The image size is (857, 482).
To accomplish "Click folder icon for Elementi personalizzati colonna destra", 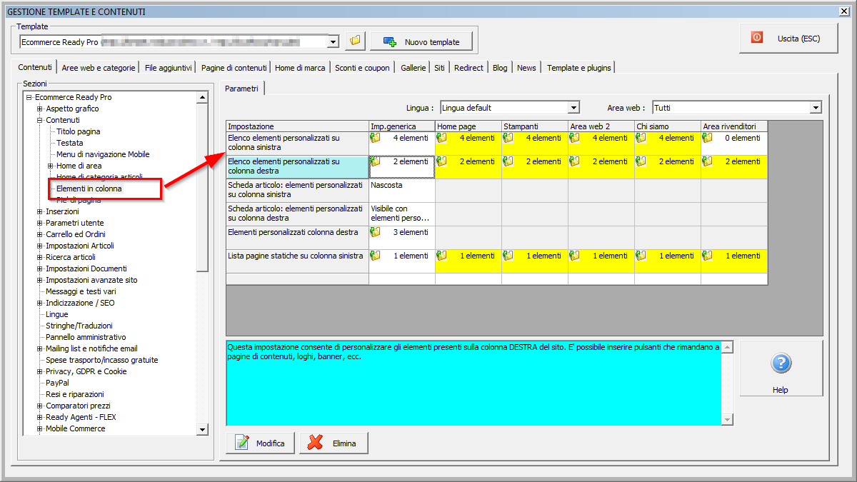I will point(376,232).
